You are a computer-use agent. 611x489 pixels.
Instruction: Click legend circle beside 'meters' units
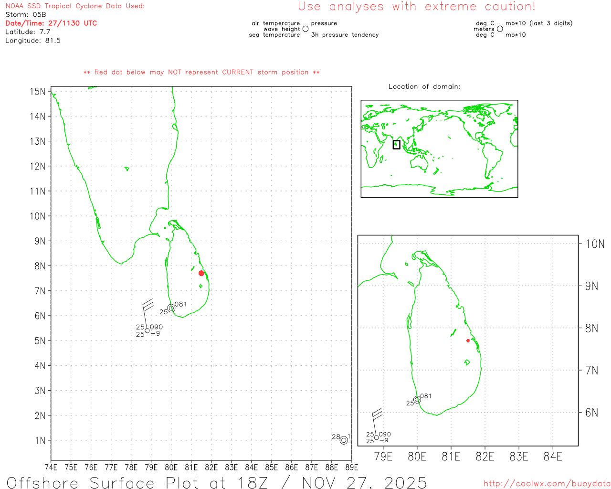click(500, 29)
